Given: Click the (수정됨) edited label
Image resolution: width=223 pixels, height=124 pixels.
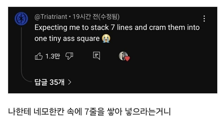Looking at the screenshot, I should click(x=110, y=17).
